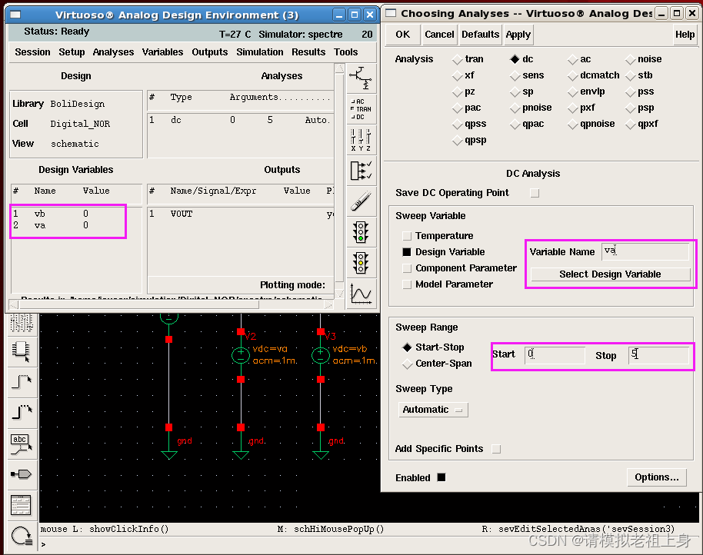Open the Simulation menu
Image resolution: width=703 pixels, height=555 pixels.
(x=260, y=52)
